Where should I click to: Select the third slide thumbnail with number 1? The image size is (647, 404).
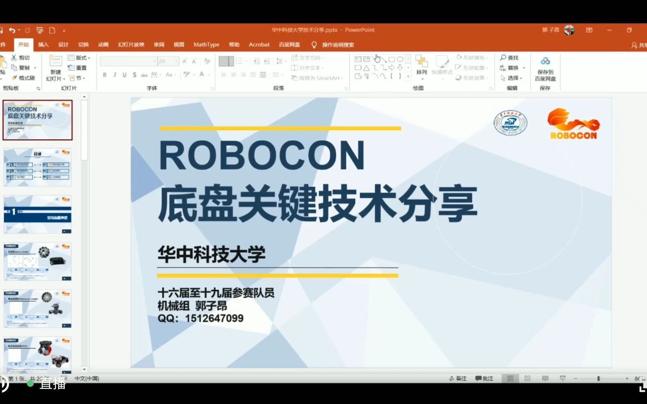point(37,214)
